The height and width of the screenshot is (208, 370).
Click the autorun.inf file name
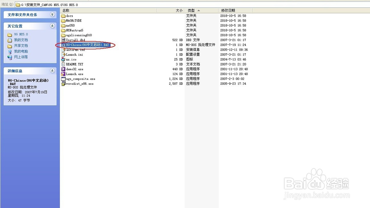click(x=75, y=50)
